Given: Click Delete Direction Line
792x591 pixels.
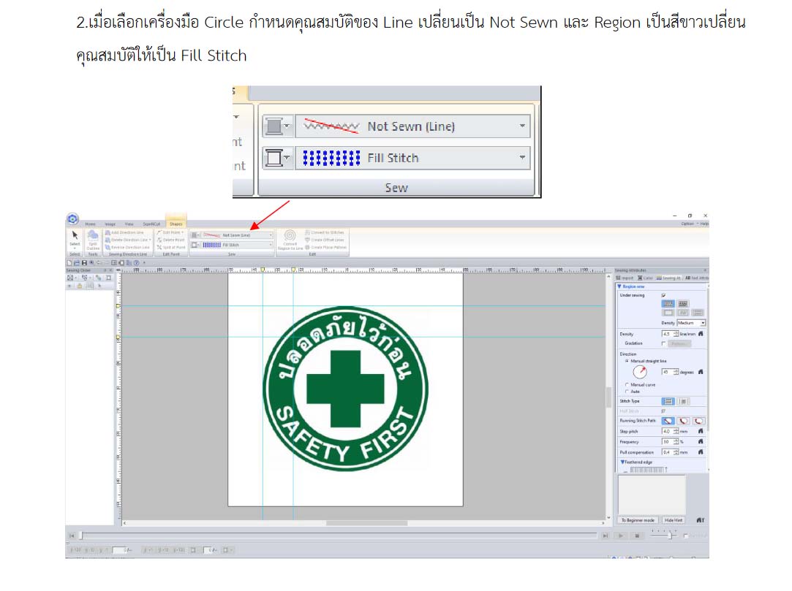Looking at the screenshot, I should pos(128,240).
